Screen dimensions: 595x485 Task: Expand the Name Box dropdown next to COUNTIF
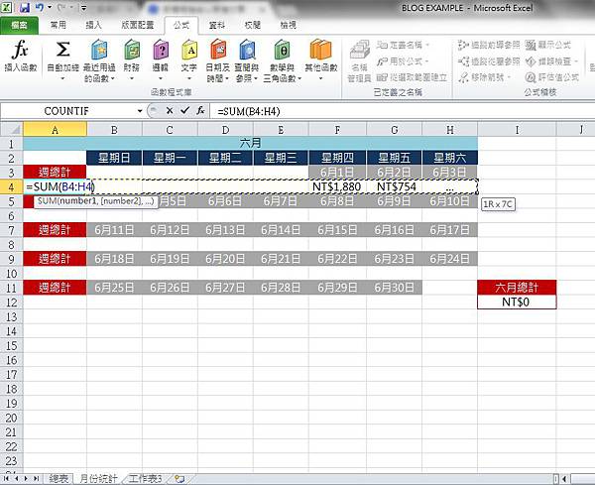[x=140, y=111]
